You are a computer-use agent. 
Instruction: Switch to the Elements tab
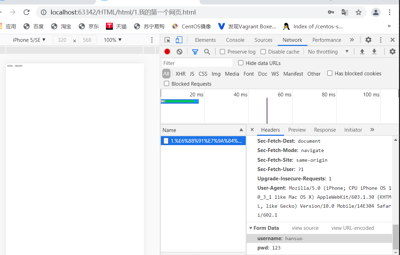[205, 40]
